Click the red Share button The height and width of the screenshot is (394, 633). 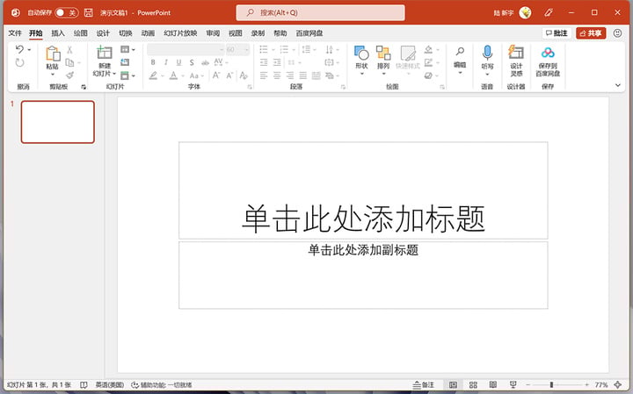(x=591, y=33)
